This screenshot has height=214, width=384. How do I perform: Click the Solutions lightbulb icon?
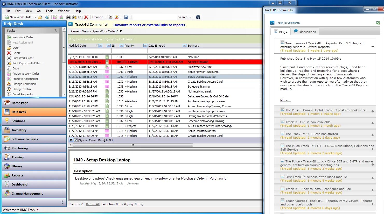(x=7, y=121)
